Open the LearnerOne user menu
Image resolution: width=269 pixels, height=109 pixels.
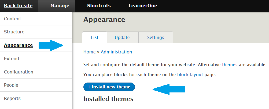(x=143, y=6)
